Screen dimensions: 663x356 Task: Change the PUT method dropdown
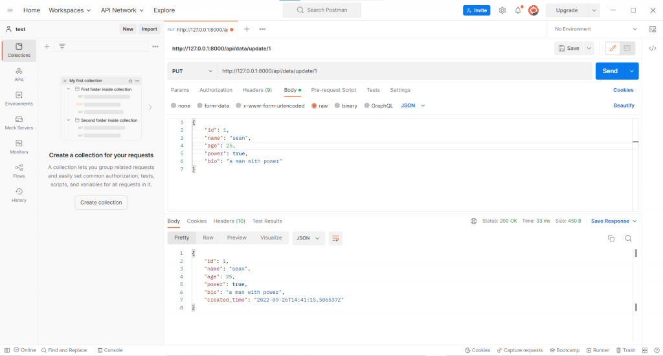[192, 71]
